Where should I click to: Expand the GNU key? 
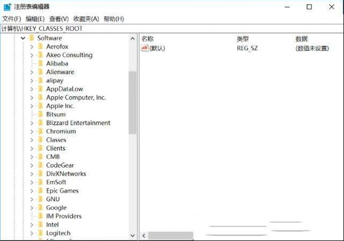click(x=32, y=200)
